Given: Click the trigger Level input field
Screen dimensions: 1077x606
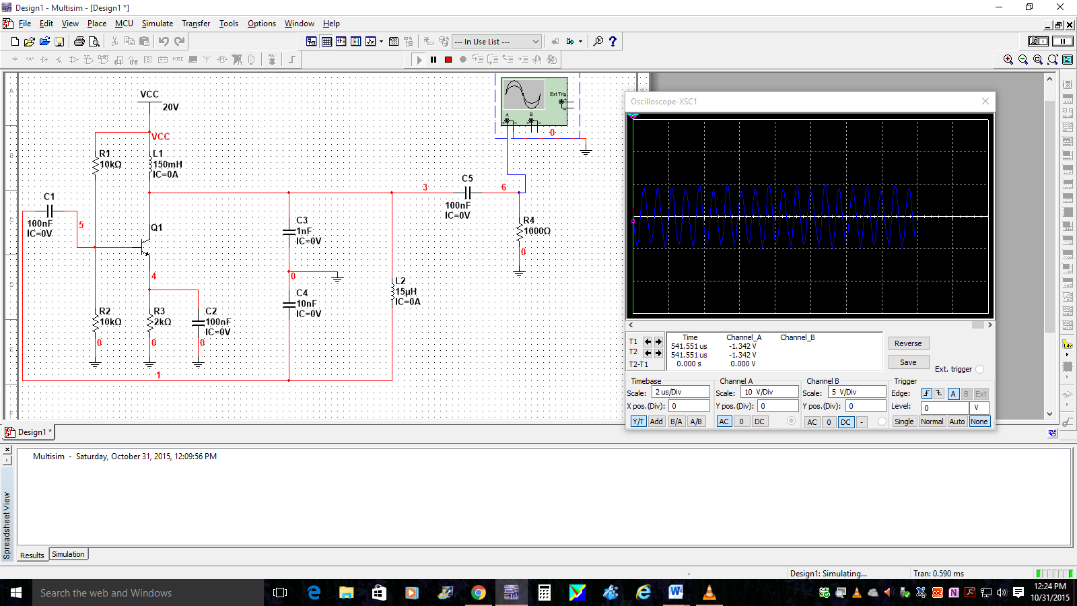Looking at the screenshot, I should tap(945, 407).
